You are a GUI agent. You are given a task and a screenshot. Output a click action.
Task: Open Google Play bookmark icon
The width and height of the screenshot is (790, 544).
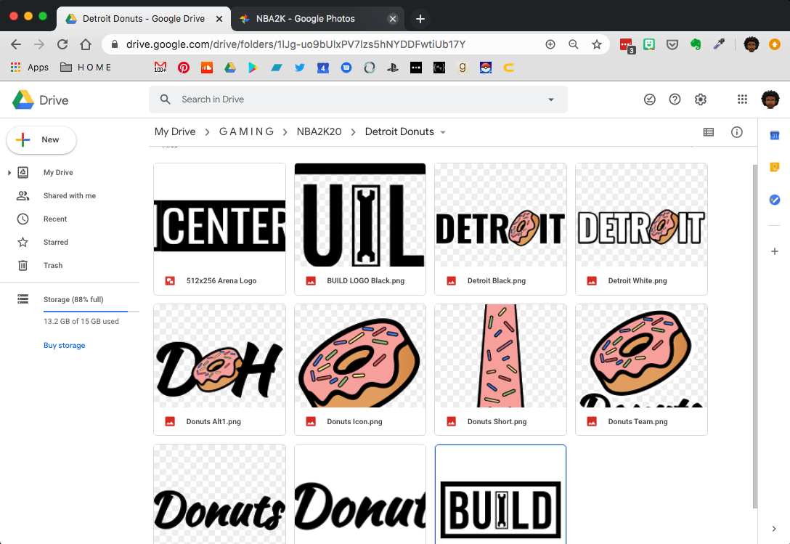coord(253,67)
